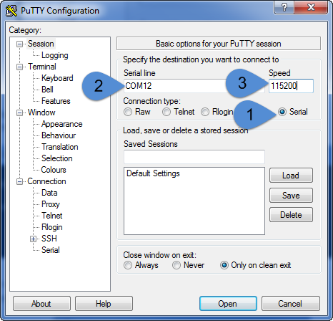Open the Colours category
333x321 pixels.
click(54, 170)
